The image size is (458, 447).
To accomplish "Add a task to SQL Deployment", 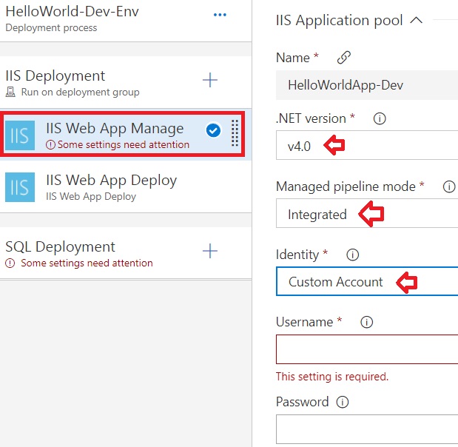I will [210, 251].
